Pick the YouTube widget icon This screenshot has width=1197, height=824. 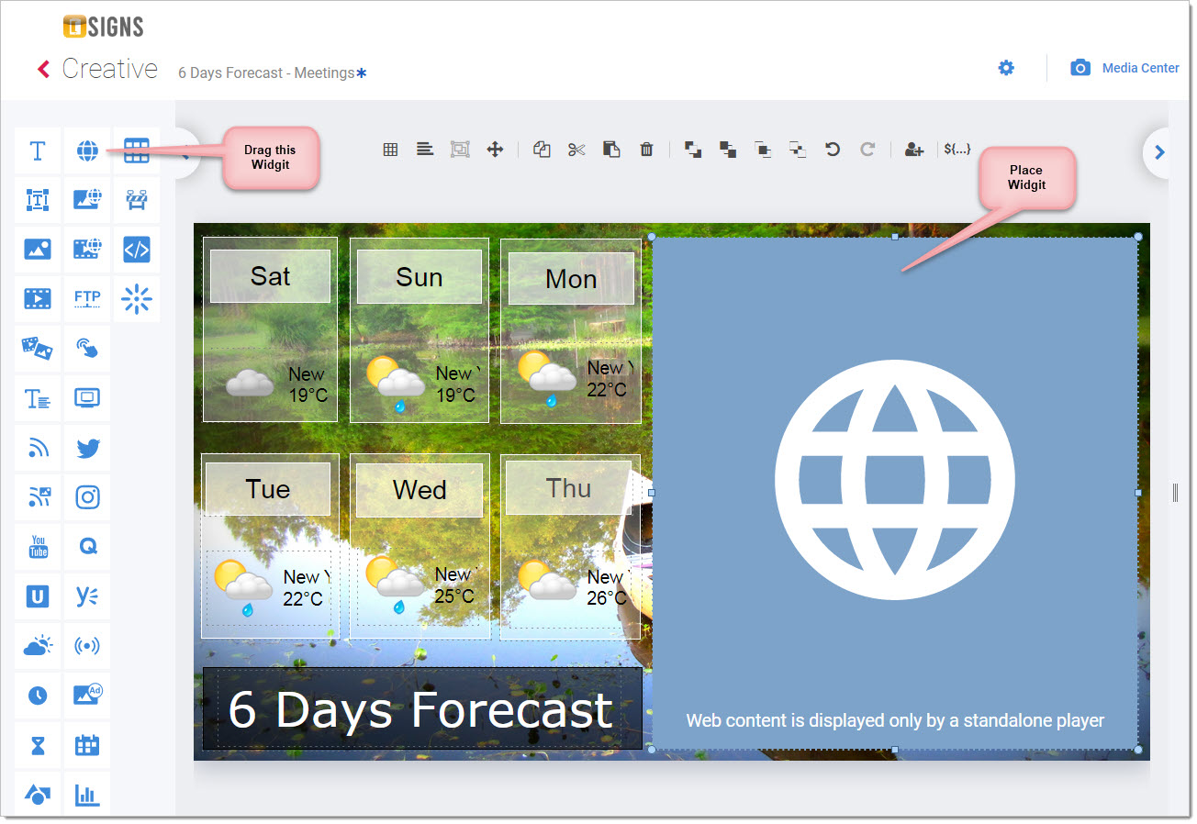[38, 548]
